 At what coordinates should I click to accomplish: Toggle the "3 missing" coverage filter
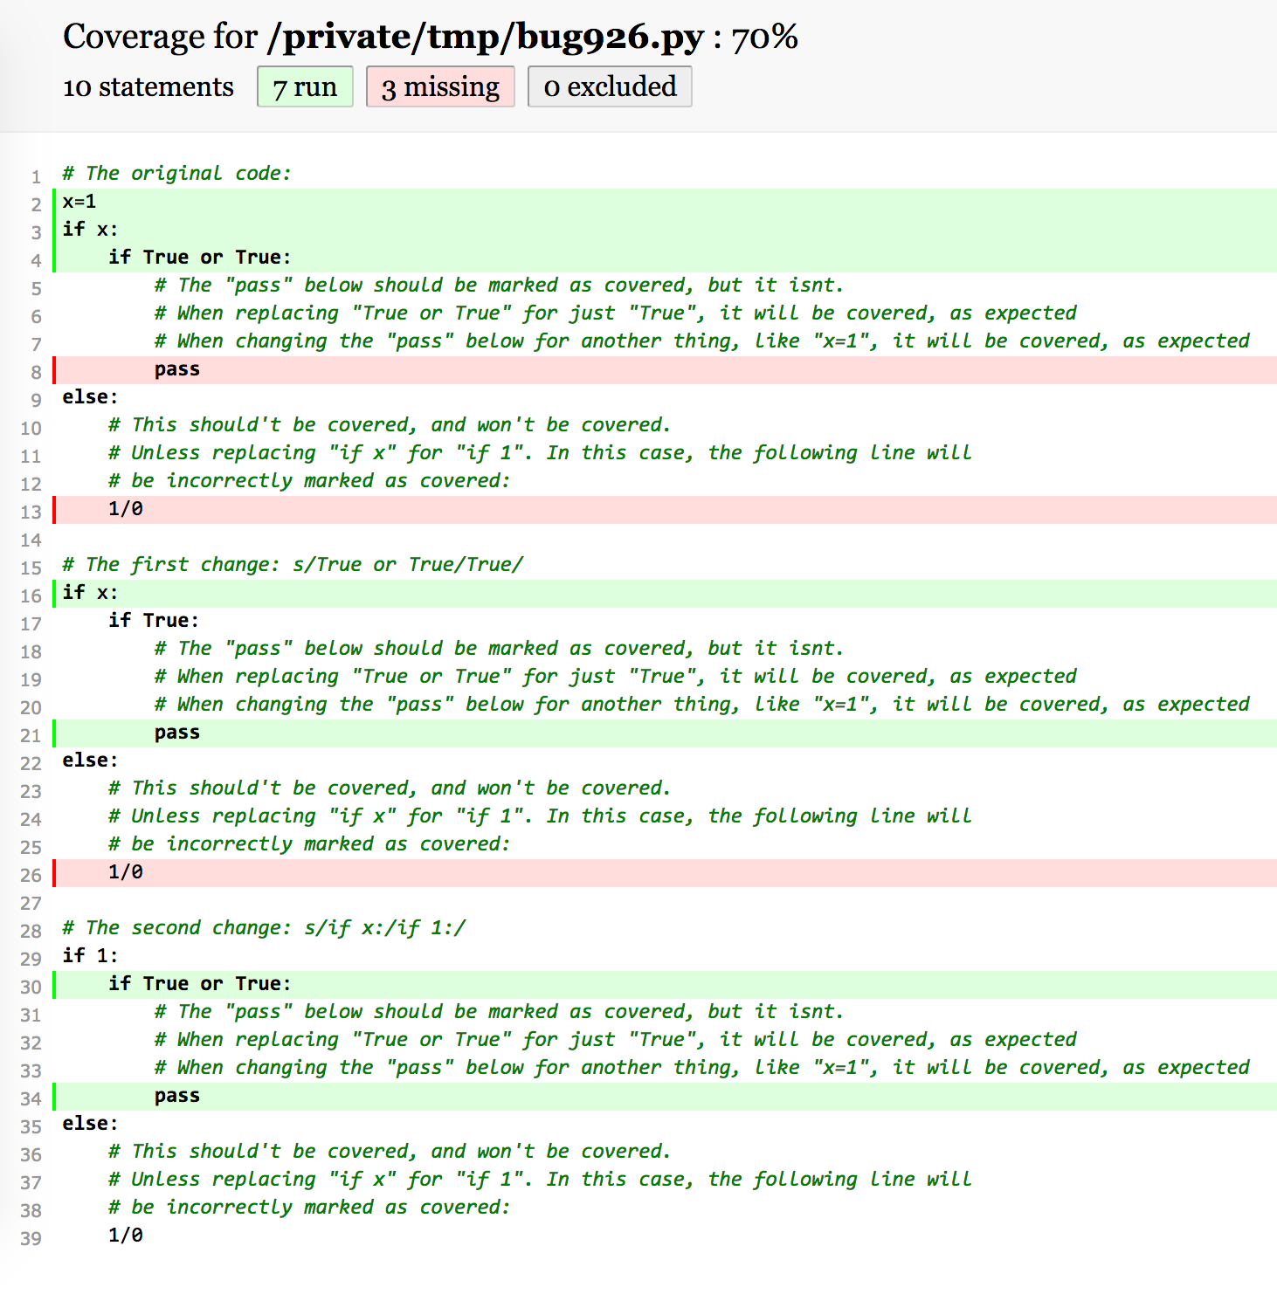click(439, 86)
